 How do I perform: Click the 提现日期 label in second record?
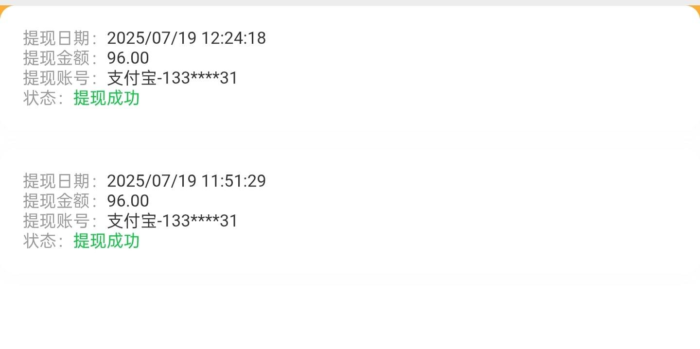(56, 181)
